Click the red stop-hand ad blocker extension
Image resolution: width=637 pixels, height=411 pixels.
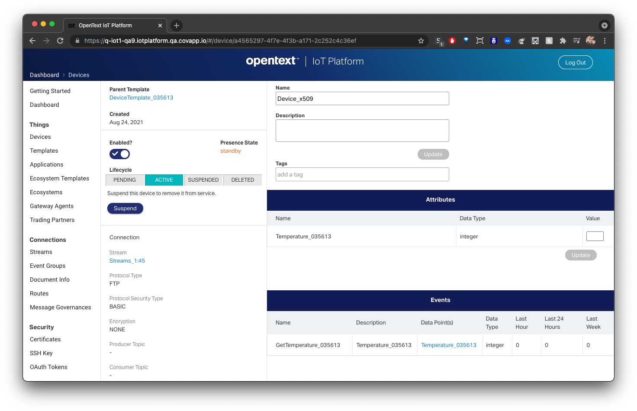pos(452,41)
